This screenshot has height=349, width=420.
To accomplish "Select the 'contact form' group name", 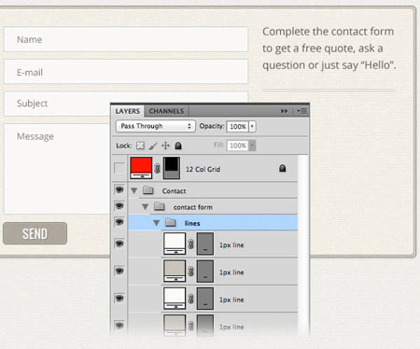I will coord(193,207).
